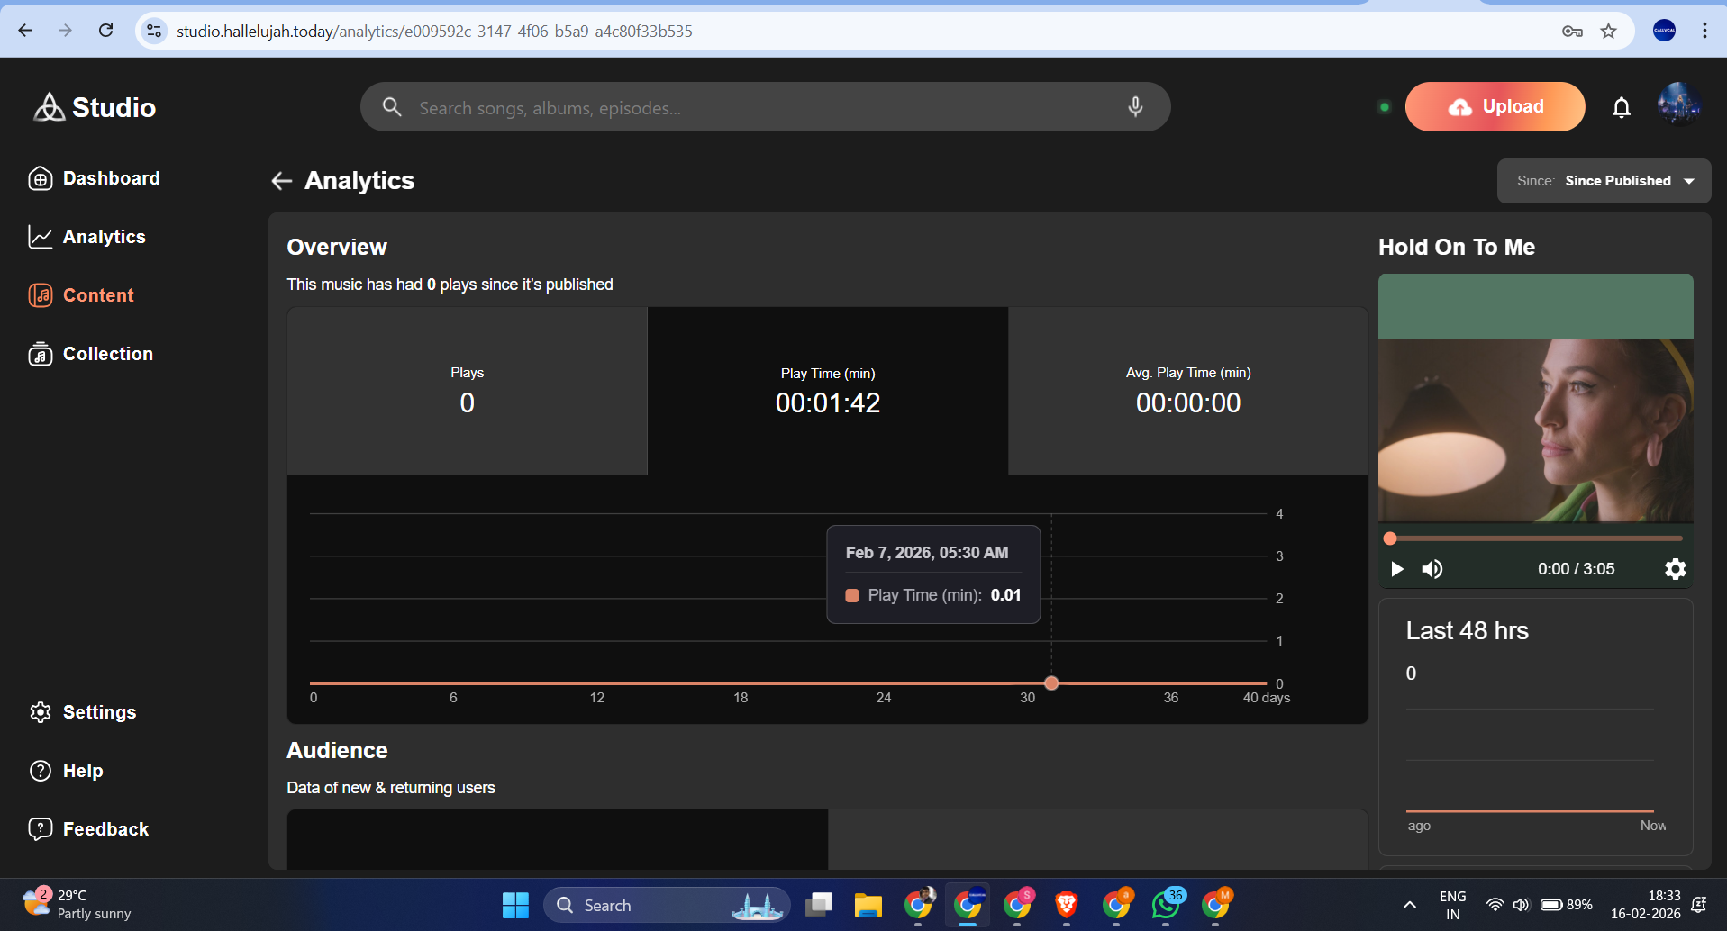Select the Plays metric tab

click(467, 391)
